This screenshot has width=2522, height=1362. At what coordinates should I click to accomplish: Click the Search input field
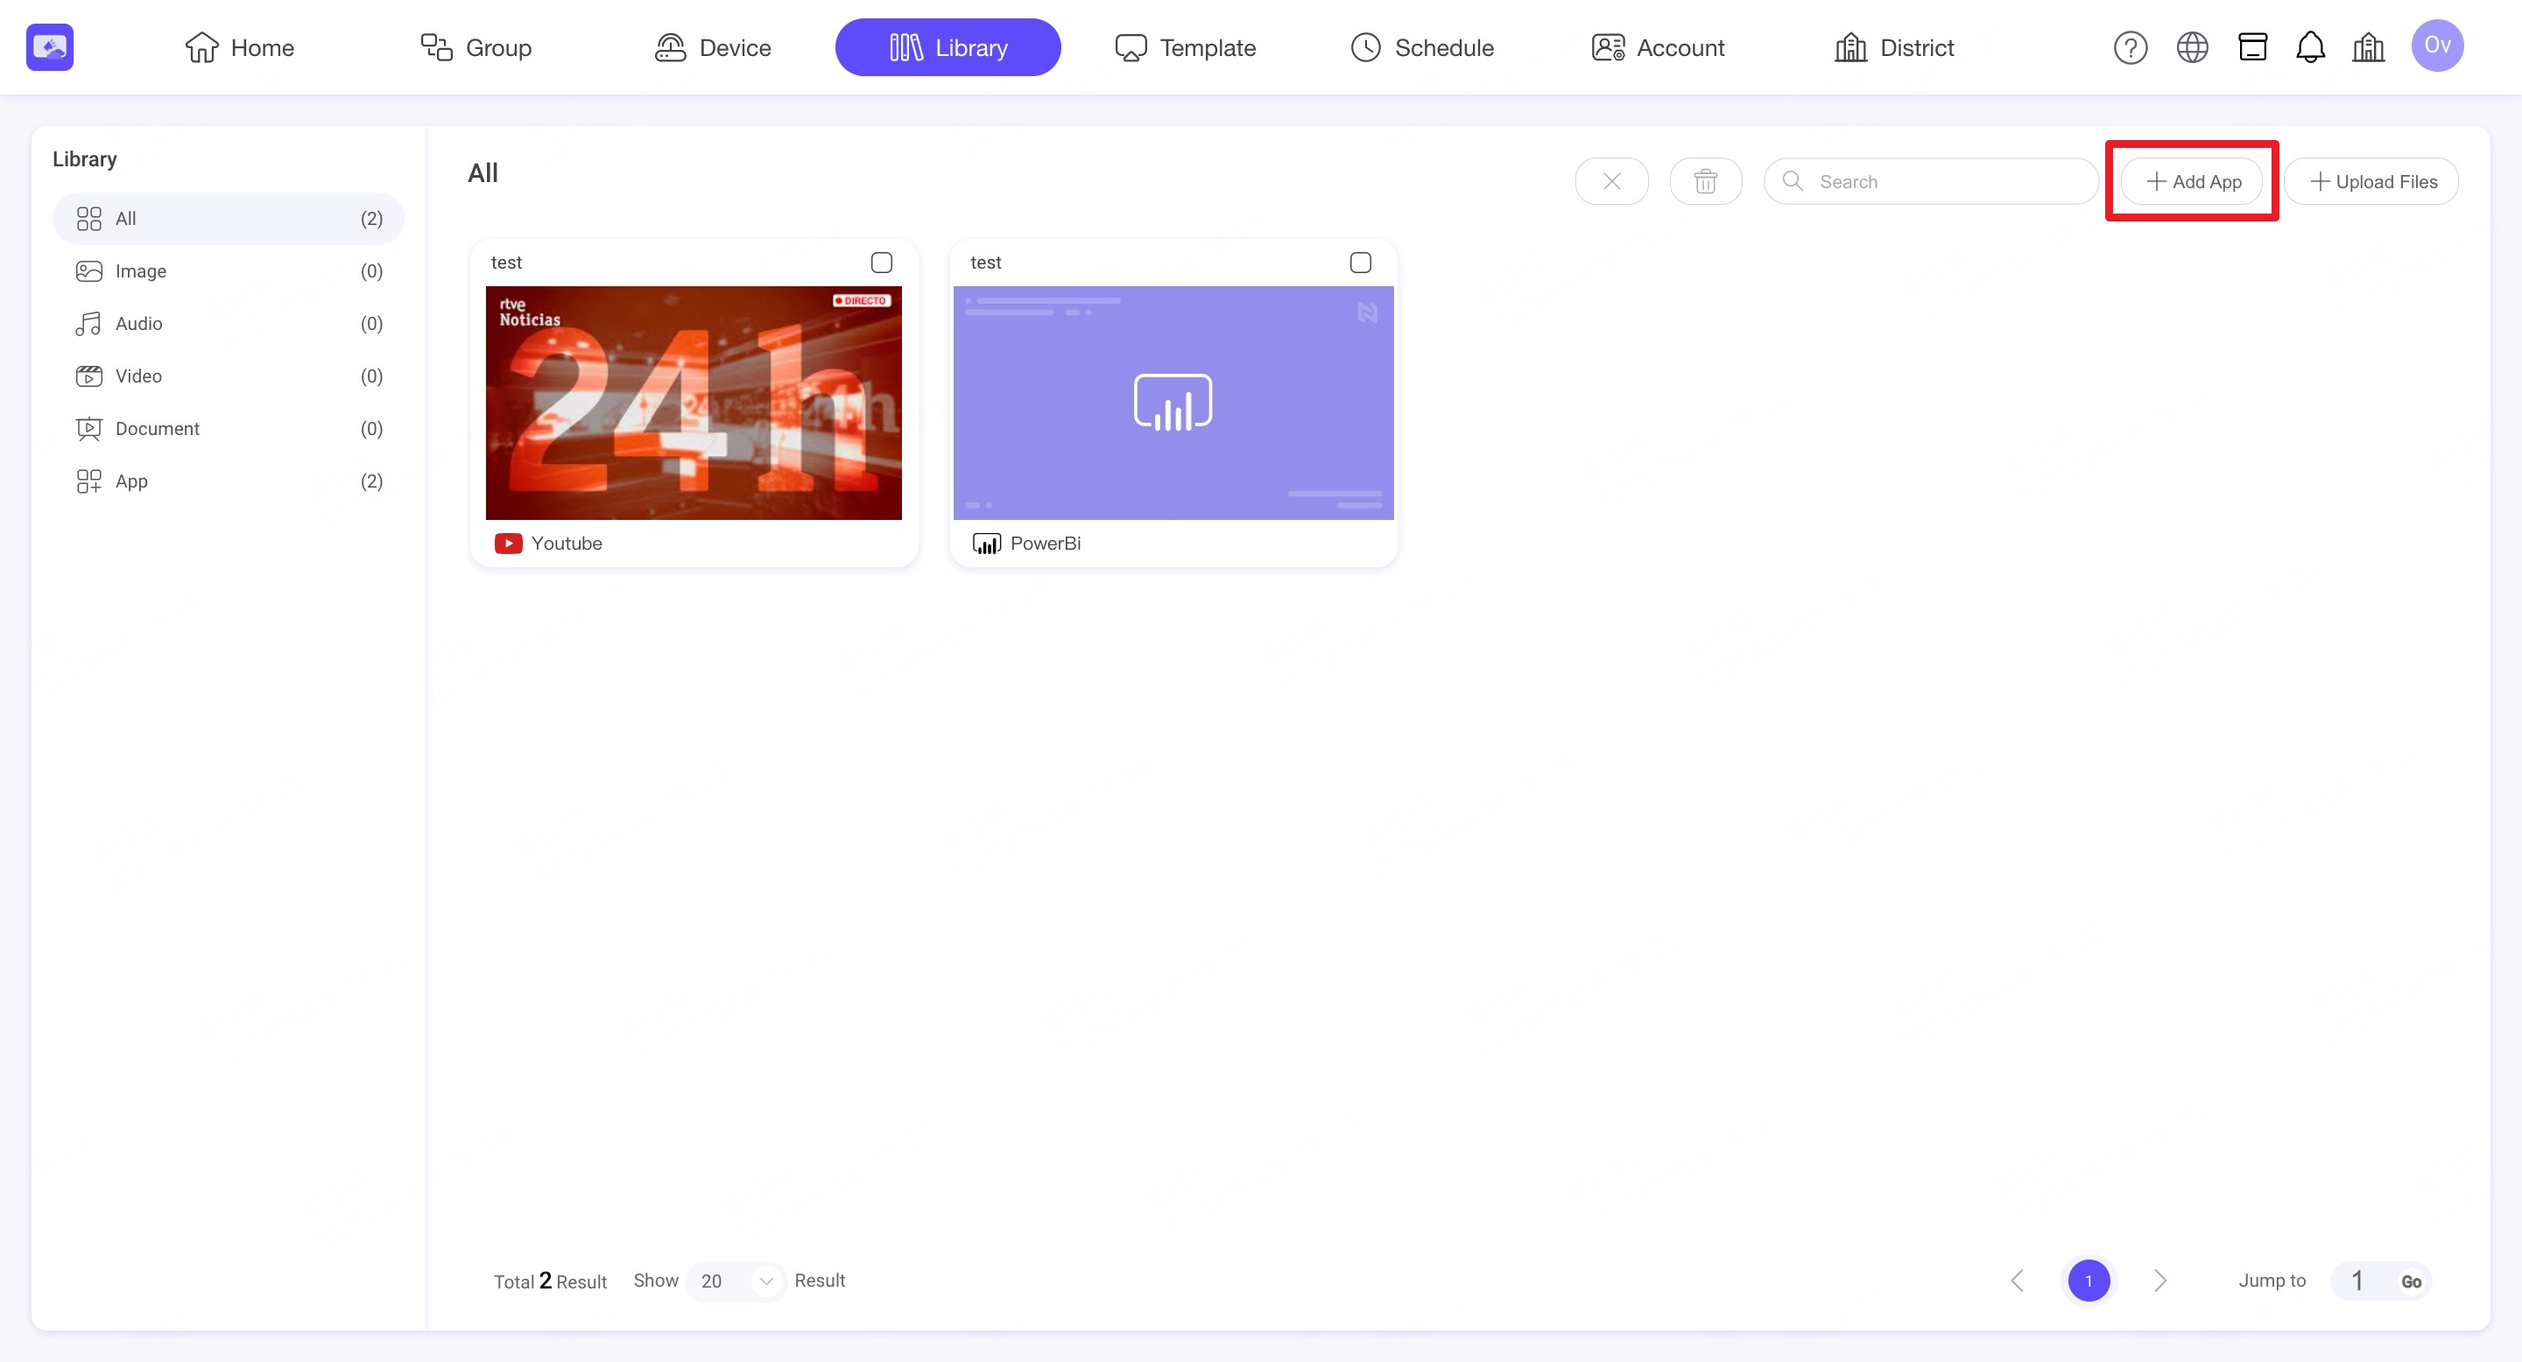point(1943,181)
